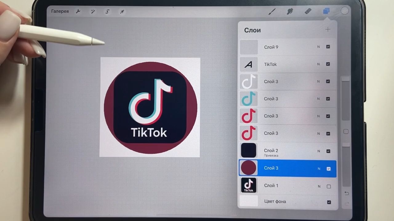The image size is (394, 221).
Task: Tap the Цвет фона label
Action: (x=275, y=201)
